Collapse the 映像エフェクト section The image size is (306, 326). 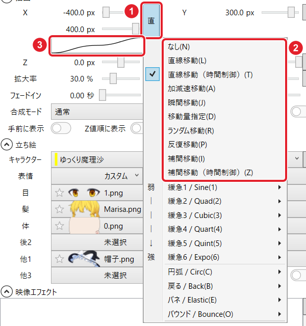7,292
